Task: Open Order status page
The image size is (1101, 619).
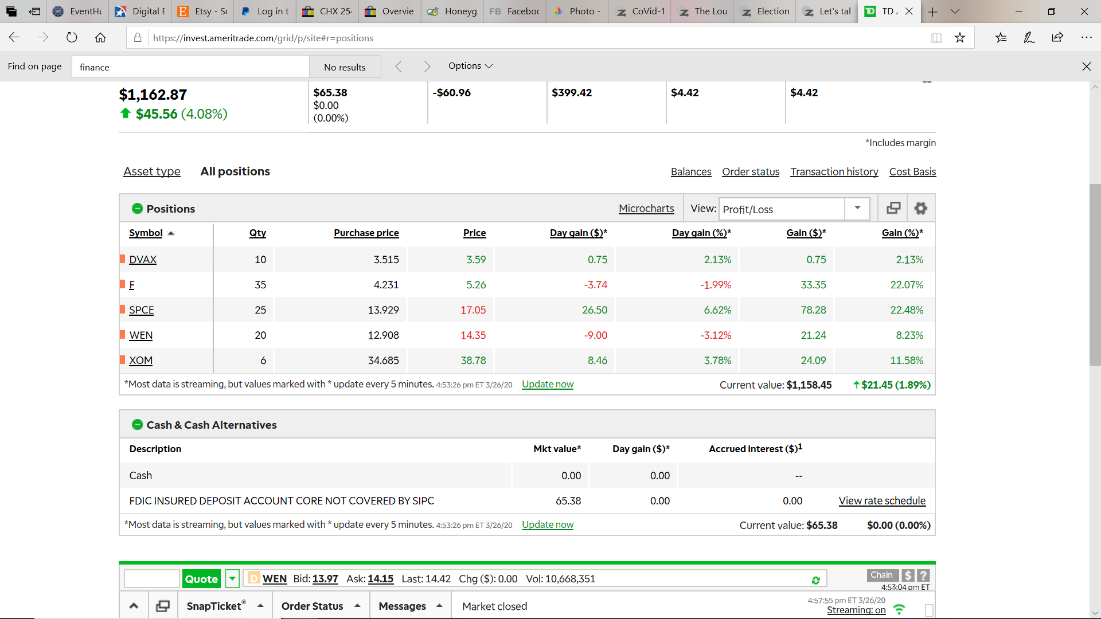Action: click(x=751, y=172)
